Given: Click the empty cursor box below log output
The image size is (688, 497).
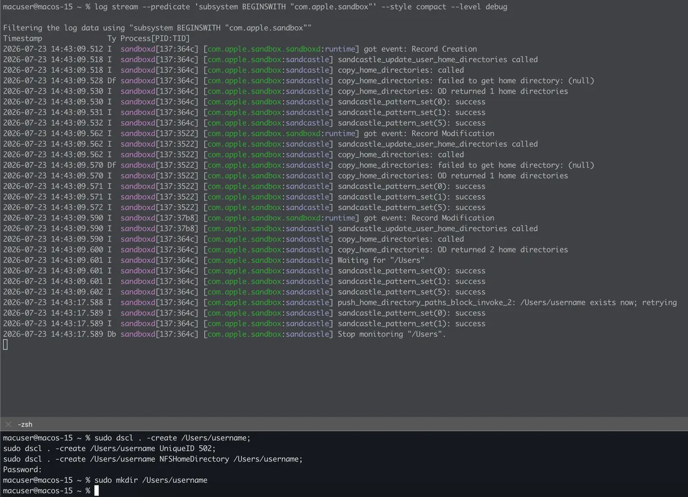Looking at the screenshot, I should [5, 345].
